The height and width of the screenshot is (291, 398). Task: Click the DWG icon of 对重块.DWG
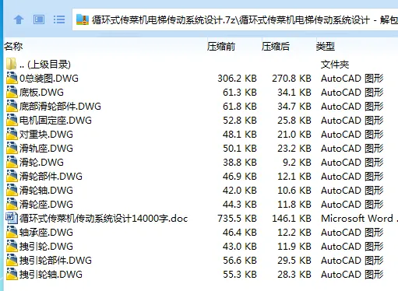[x=12, y=135]
